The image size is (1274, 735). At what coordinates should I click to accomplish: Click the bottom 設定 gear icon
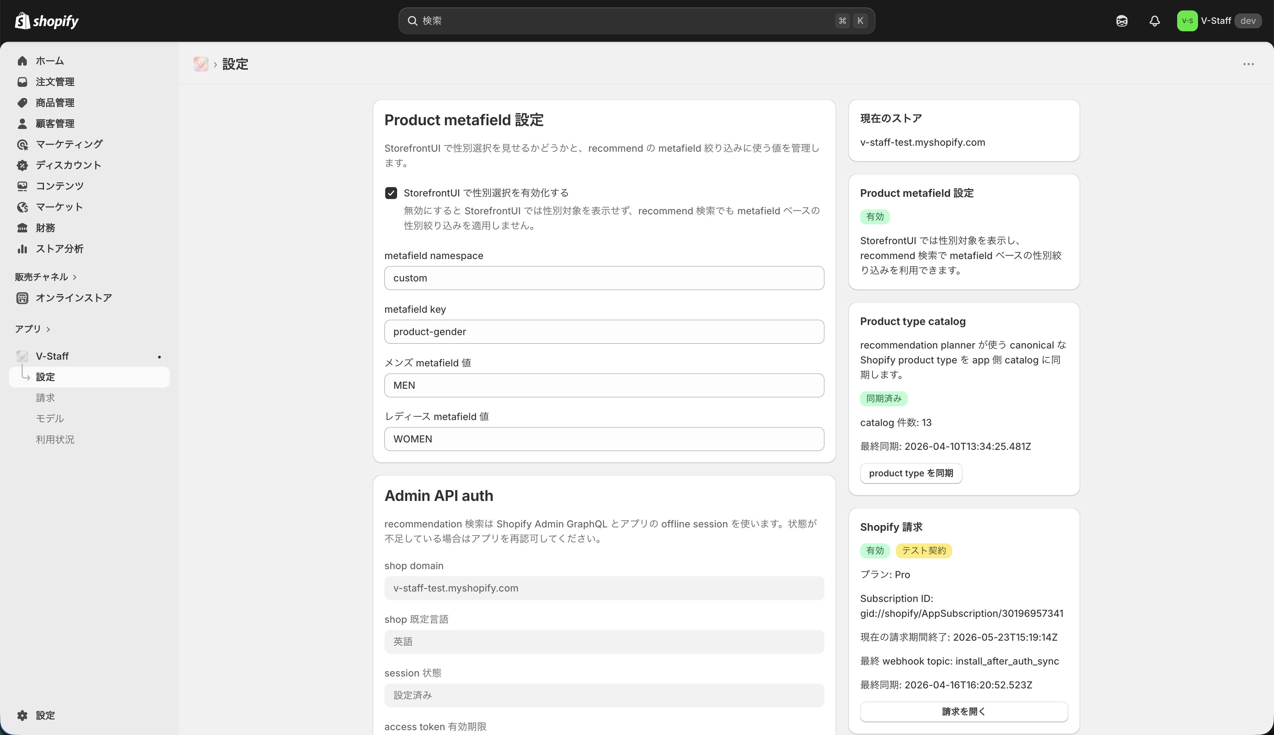(x=22, y=715)
